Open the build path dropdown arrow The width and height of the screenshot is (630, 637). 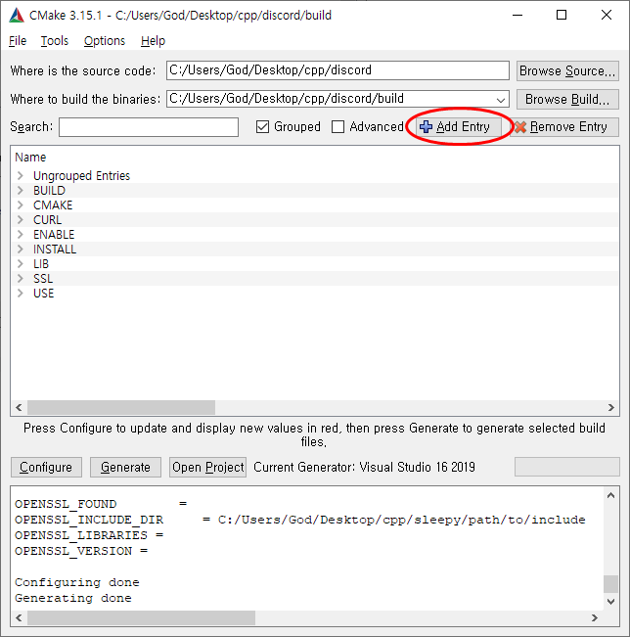[501, 100]
